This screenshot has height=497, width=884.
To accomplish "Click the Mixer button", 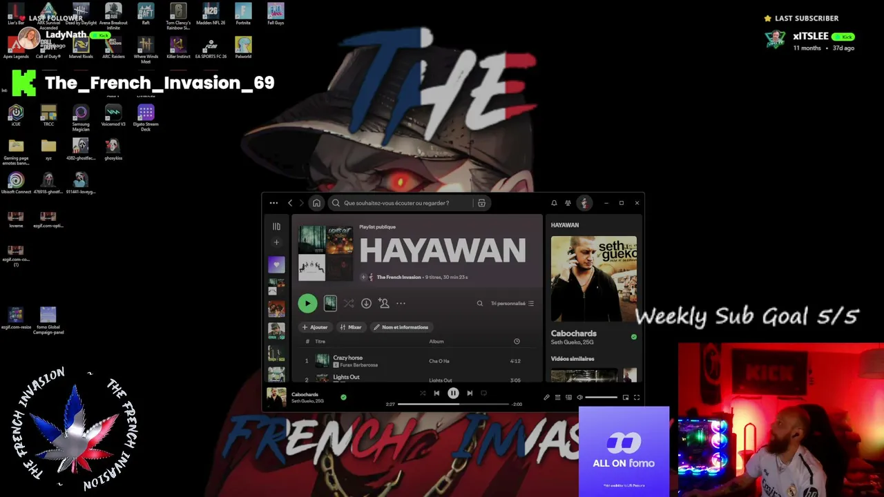I will coord(351,327).
